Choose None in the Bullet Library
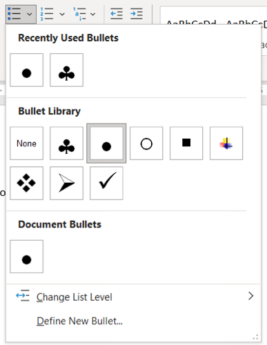The image size is (267, 345). (x=26, y=143)
